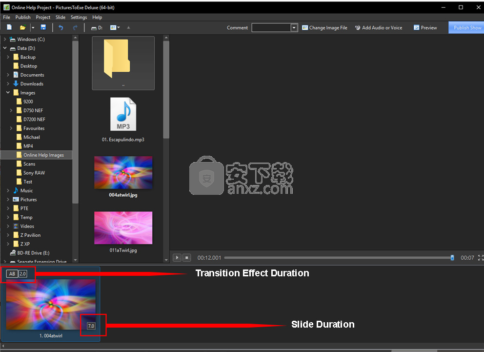Expand the D750 NEF folder
The image size is (484, 352).
pyautogui.click(x=11, y=110)
